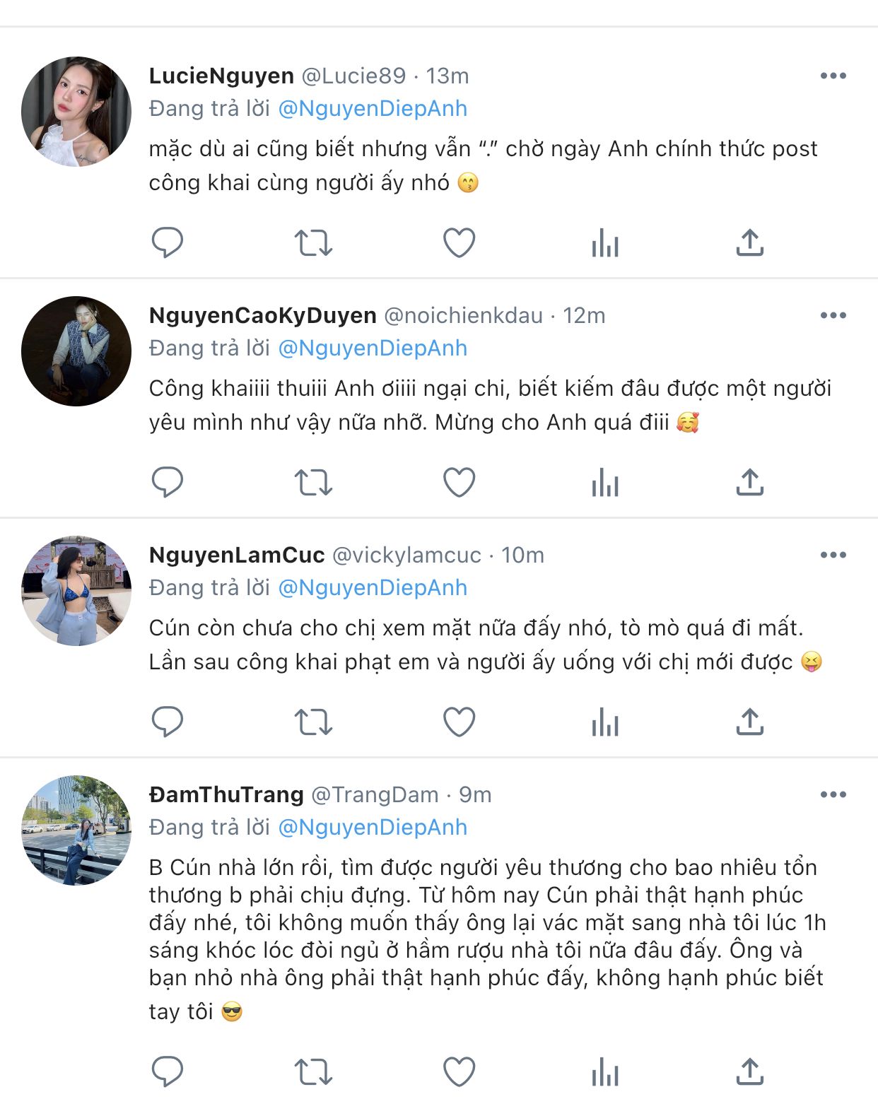Retweet ĐamThuTrang's tweet
Image resolution: width=878 pixels, height=1104 pixels.
pyautogui.click(x=313, y=1071)
